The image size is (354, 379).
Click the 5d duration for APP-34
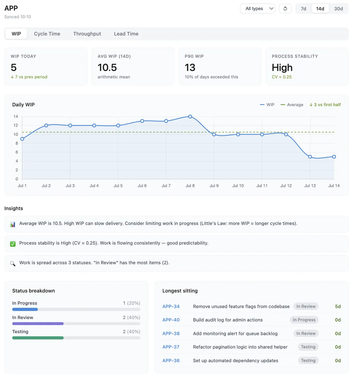(x=338, y=306)
